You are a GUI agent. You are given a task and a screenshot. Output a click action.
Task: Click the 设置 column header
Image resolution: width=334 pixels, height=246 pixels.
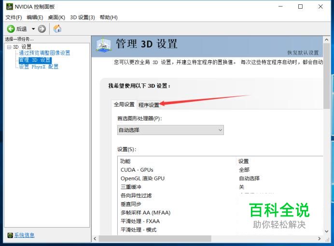pos(243,161)
